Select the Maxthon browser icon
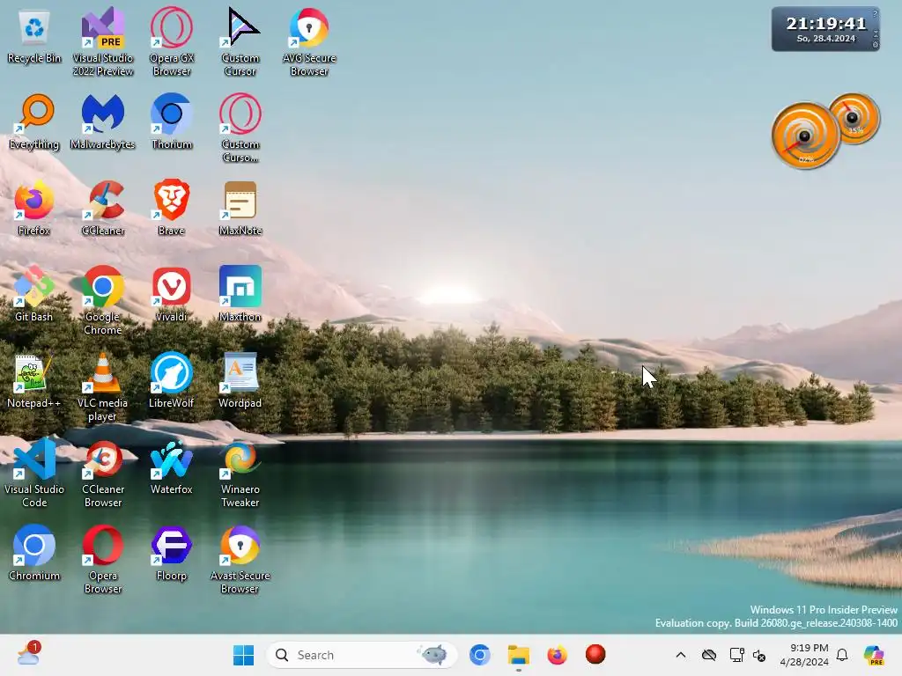Viewport: 902px width, 676px height. pyautogui.click(x=240, y=294)
